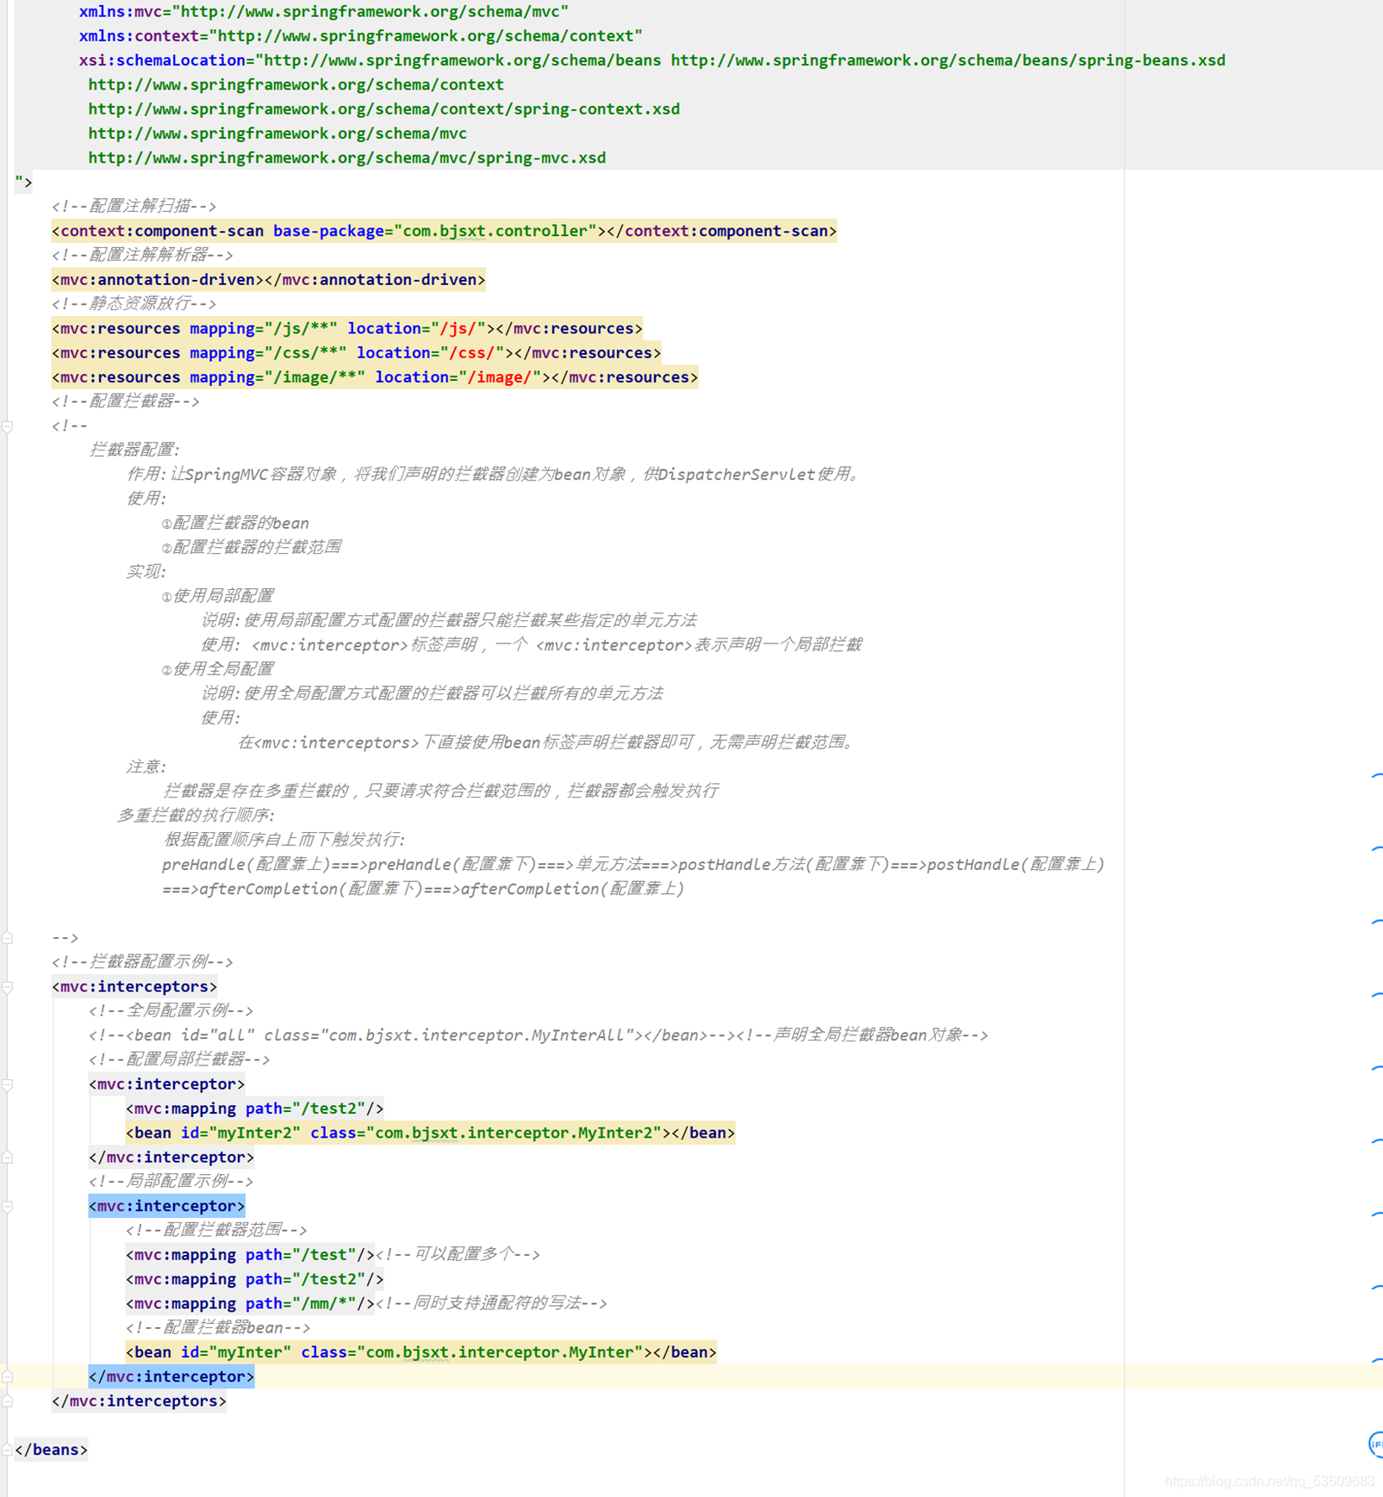This screenshot has width=1383, height=1497.
Task: Click the preHandle(配置靠上) execution order line
Action: (633, 865)
